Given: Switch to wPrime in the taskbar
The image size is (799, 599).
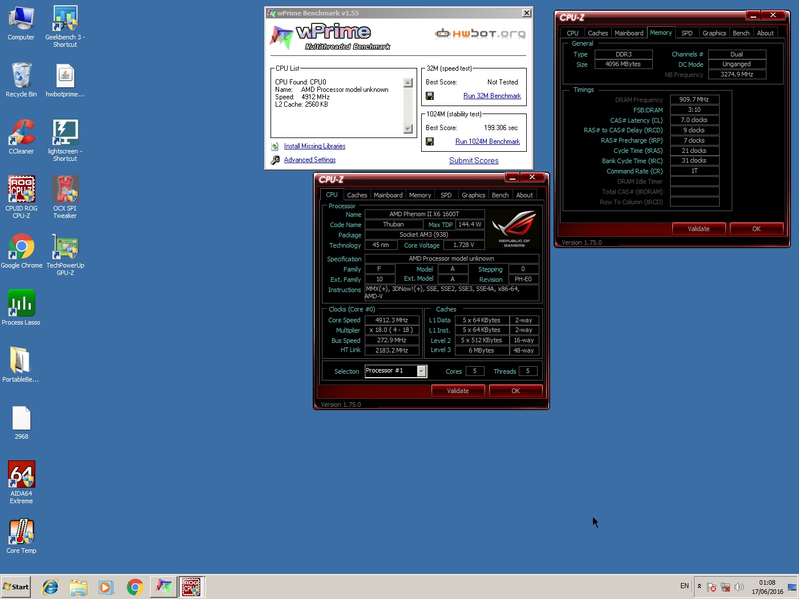Looking at the screenshot, I should (x=163, y=586).
